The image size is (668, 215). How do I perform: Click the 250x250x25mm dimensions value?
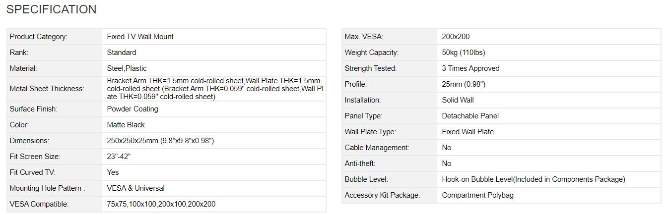tap(160, 141)
